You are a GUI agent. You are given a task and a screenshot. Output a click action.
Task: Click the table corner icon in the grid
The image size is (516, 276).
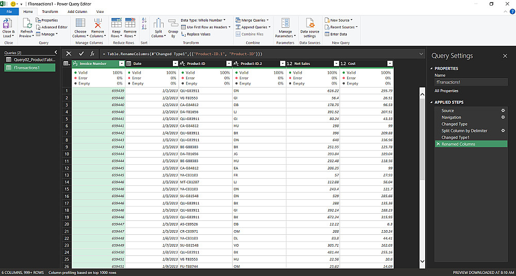pos(66,63)
